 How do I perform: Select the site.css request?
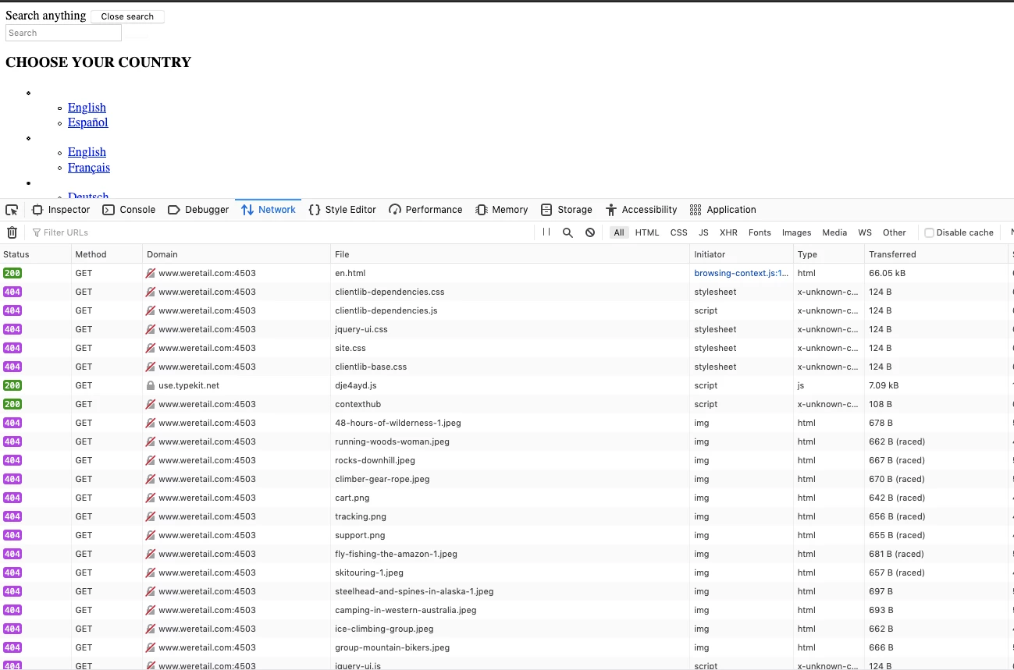[x=507, y=348]
